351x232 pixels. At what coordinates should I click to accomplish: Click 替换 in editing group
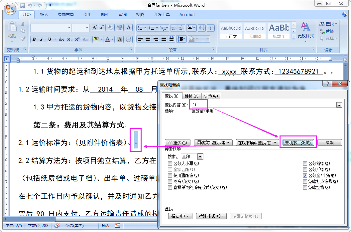327,31
